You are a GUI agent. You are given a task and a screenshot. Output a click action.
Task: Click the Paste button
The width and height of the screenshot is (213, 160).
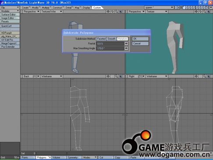click(137, 157)
